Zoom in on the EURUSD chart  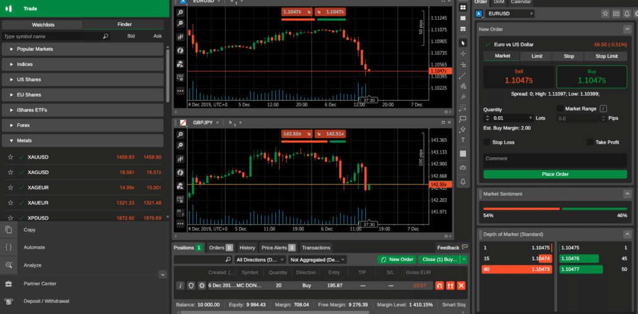click(180, 12)
